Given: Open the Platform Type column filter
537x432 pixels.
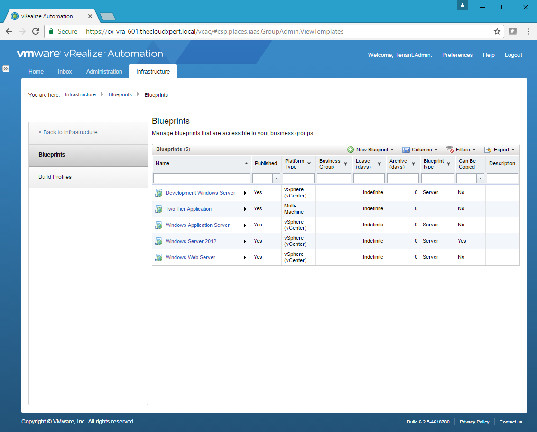Looking at the screenshot, I should [x=309, y=164].
